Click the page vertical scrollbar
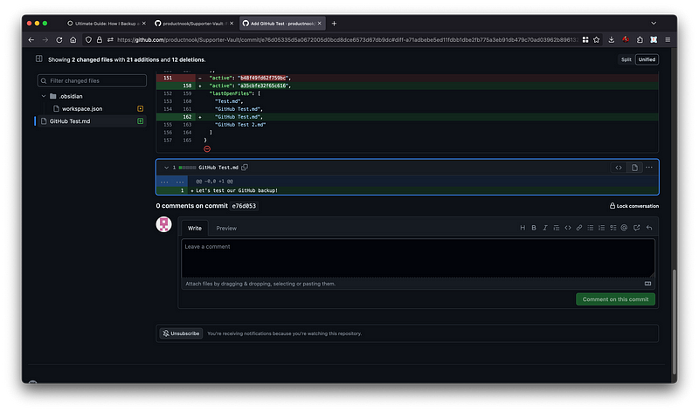 point(674,323)
